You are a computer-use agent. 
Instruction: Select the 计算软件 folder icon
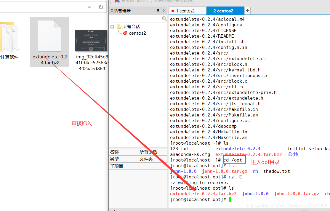9,37
